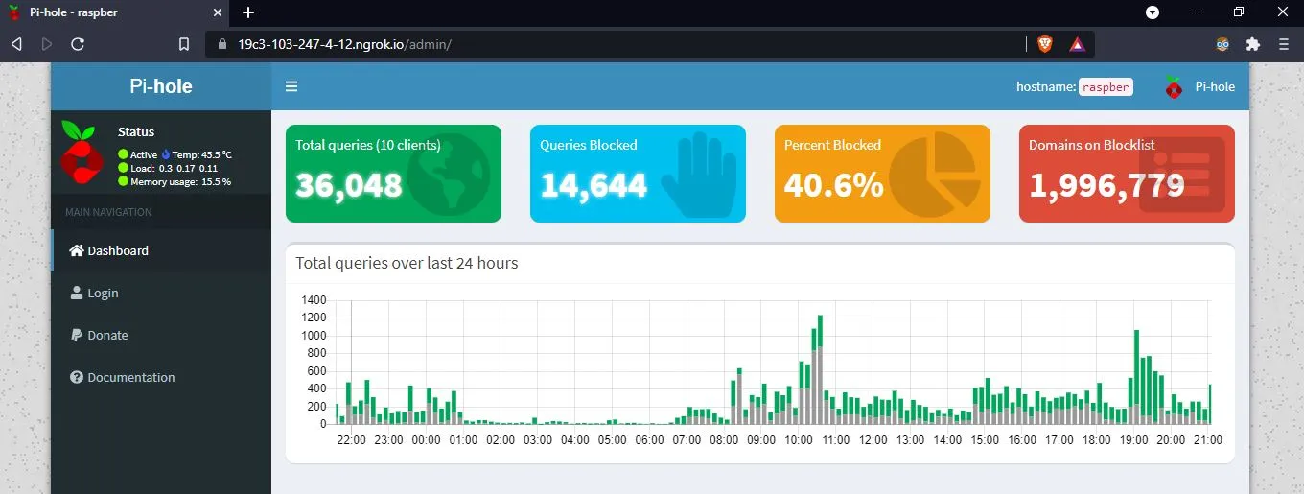The width and height of the screenshot is (1304, 494).
Task: Click the Pi-hole raspberry logo in sidebar
Action: tap(81, 153)
